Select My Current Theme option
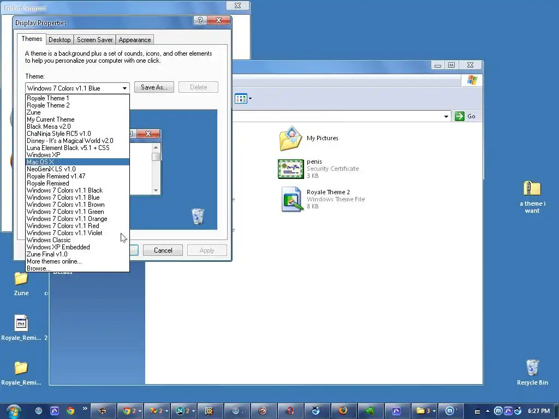 tap(78, 119)
